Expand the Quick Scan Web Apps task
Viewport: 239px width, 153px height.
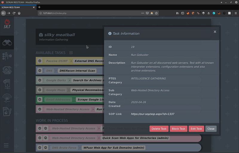click(x=40, y=138)
